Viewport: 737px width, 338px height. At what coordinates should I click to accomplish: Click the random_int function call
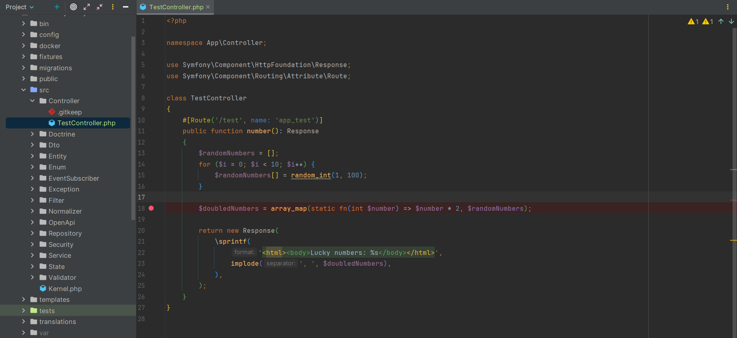pos(311,175)
